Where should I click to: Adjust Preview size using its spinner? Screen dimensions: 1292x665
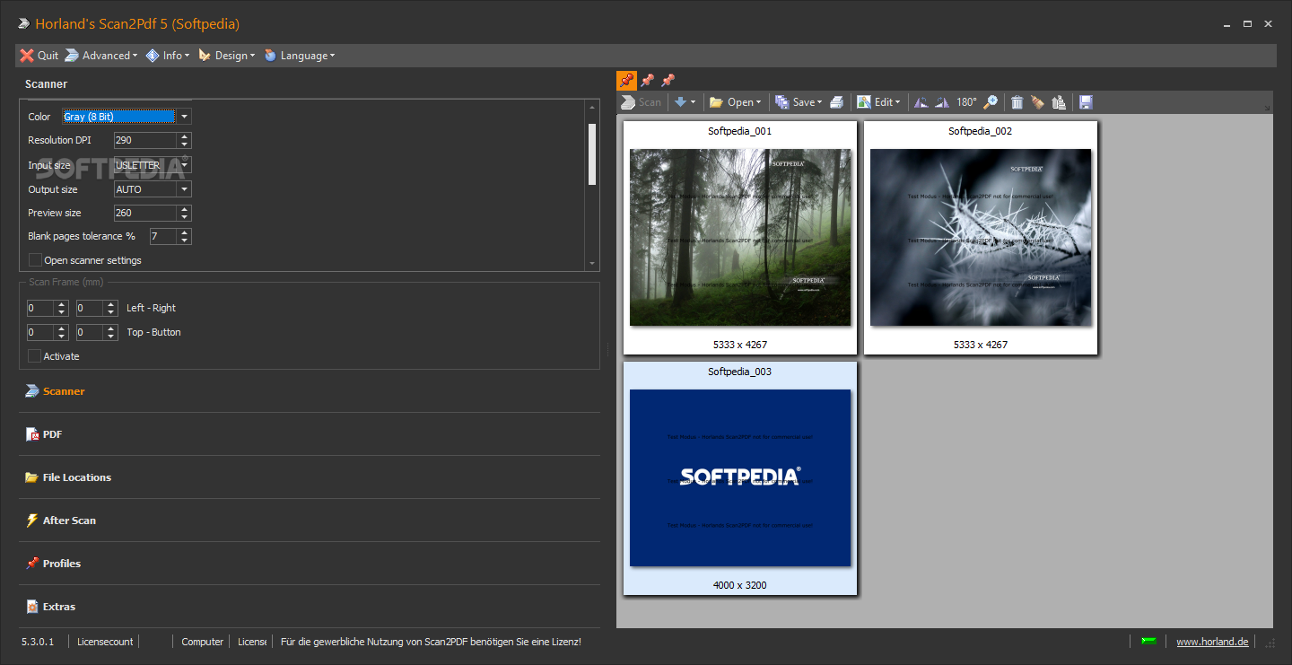click(184, 213)
